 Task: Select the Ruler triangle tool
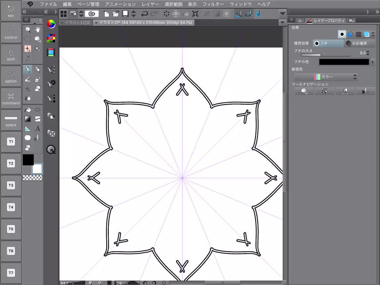pyautogui.click(x=28, y=129)
